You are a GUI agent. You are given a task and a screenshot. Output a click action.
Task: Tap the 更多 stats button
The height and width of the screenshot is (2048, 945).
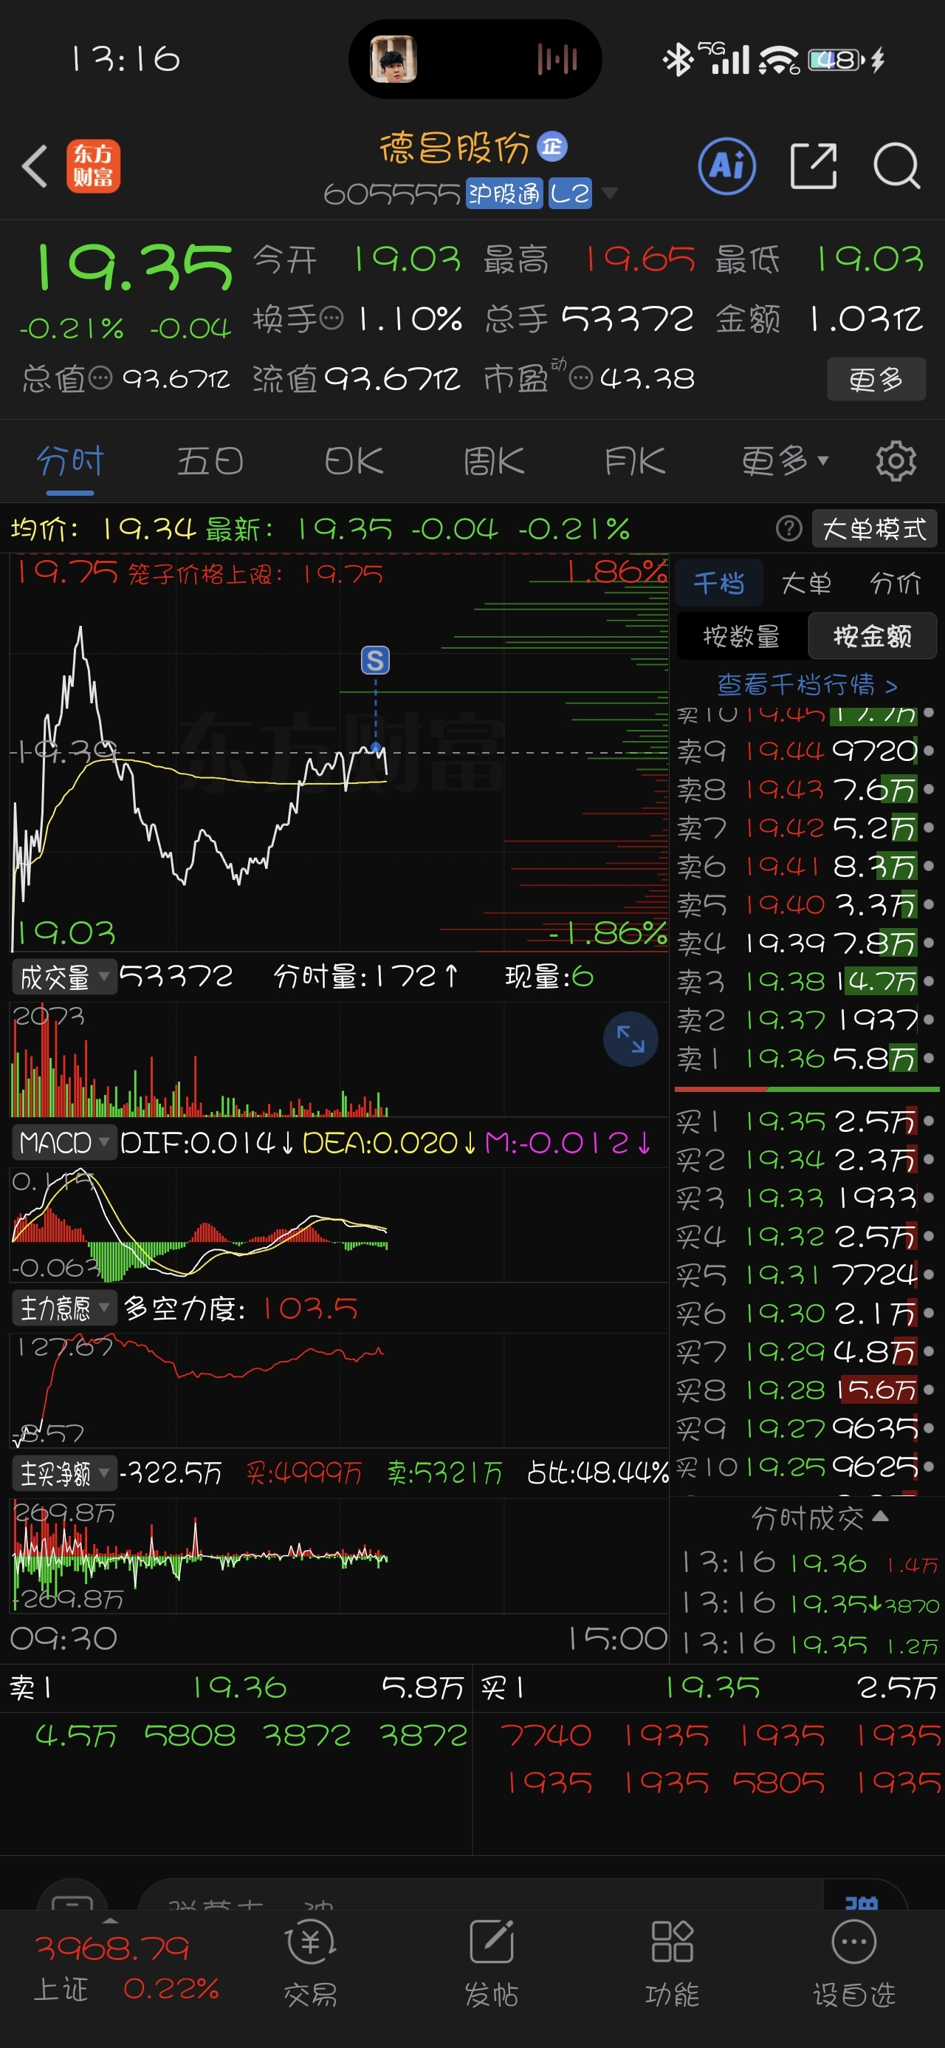(x=876, y=379)
